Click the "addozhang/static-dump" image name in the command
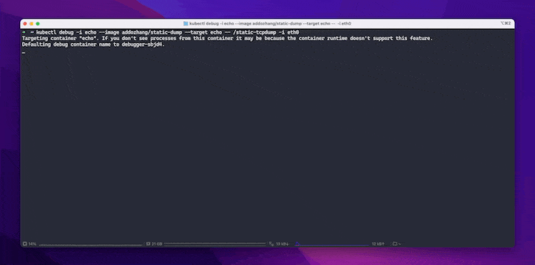The width and height of the screenshot is (535, 265). 152,32
